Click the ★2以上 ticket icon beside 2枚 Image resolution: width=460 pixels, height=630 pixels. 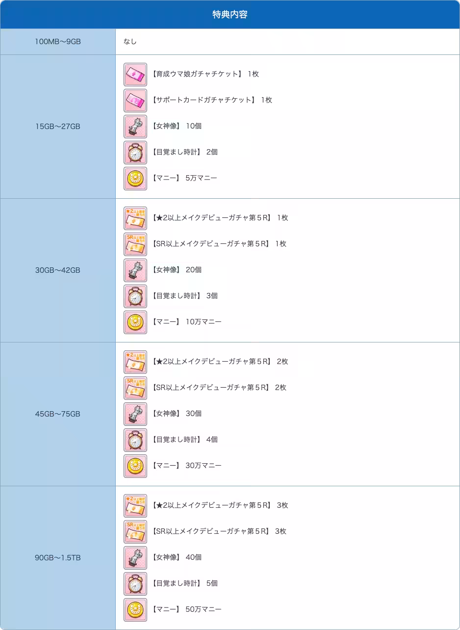click(135, 362)
